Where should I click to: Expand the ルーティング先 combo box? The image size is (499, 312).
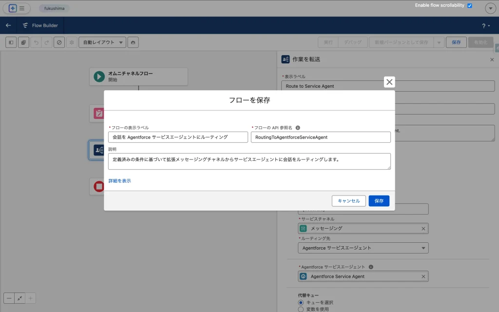click(x=363, y=248)
